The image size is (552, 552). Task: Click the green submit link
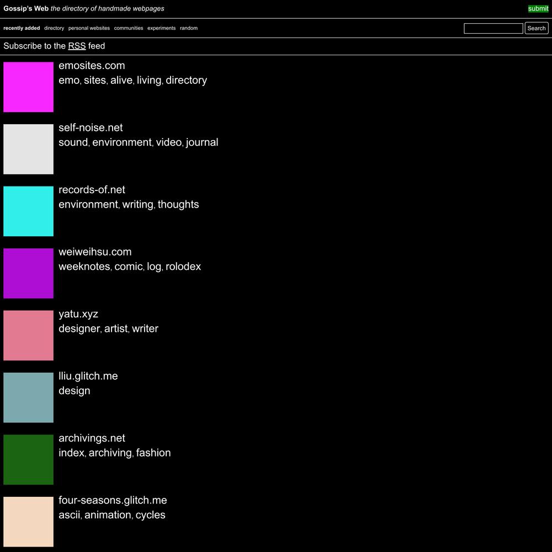pos(538,9)
